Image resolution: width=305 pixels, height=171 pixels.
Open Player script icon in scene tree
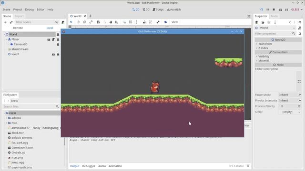point(53,39)
